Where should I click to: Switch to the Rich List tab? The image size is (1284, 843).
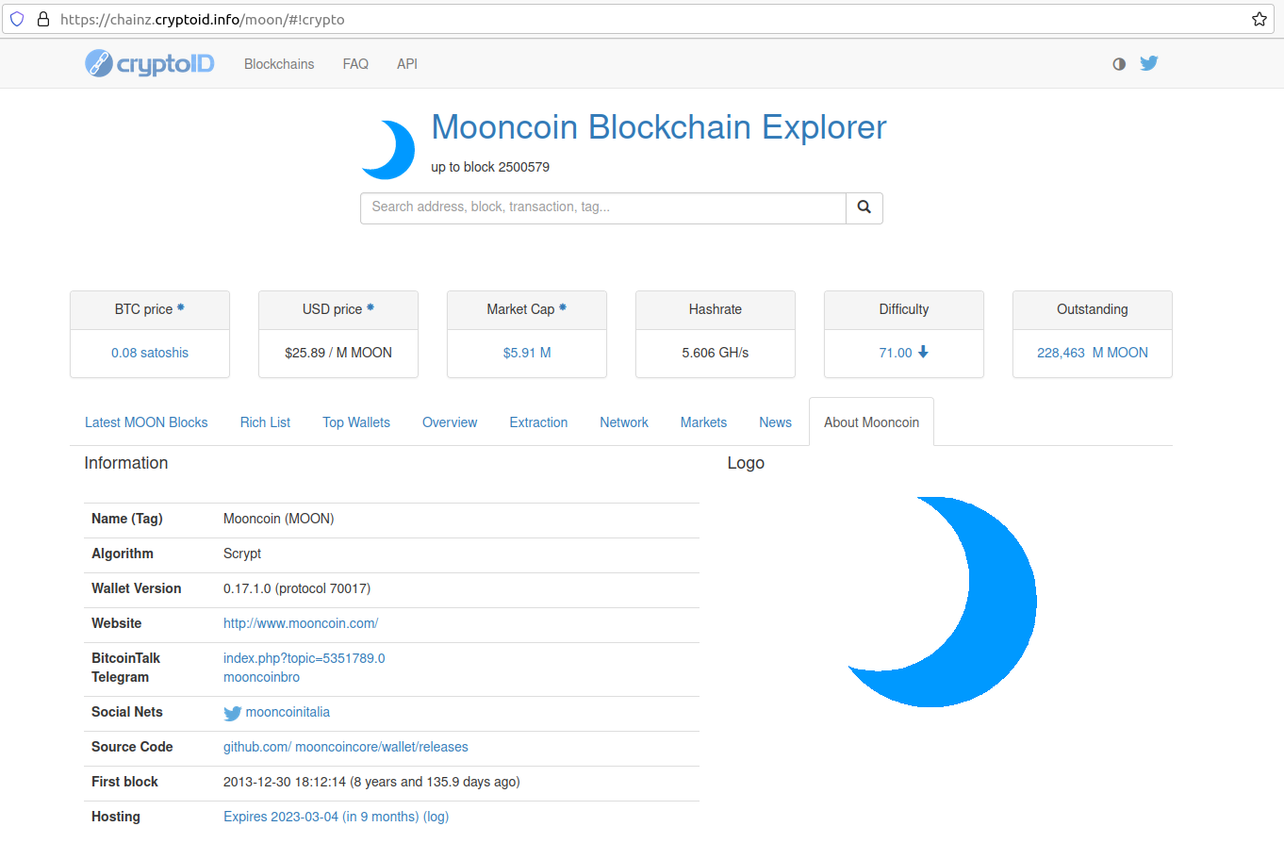[265, 422]
